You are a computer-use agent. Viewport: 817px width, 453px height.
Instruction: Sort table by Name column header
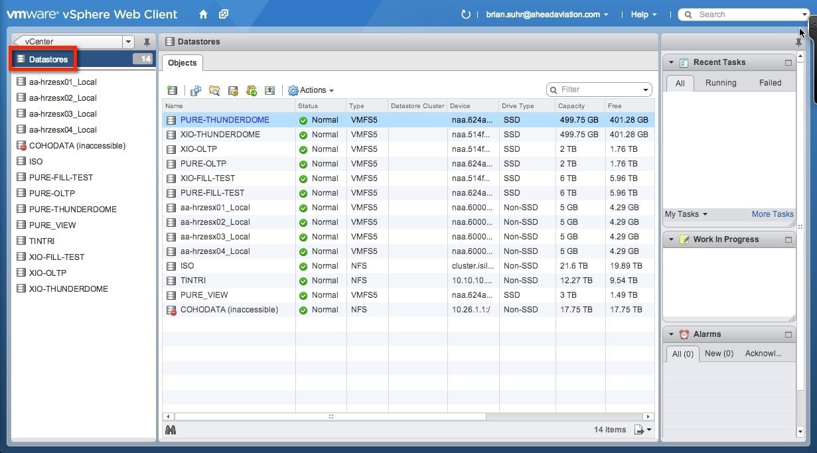click(x=228, y=106)
